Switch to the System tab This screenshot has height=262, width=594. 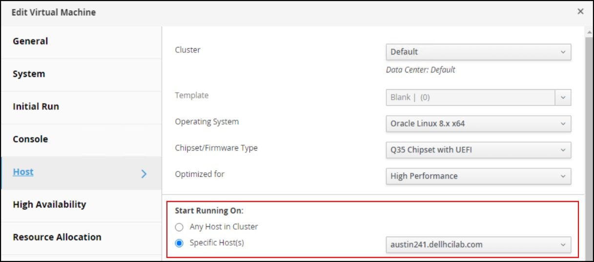[x=29, y=74]
